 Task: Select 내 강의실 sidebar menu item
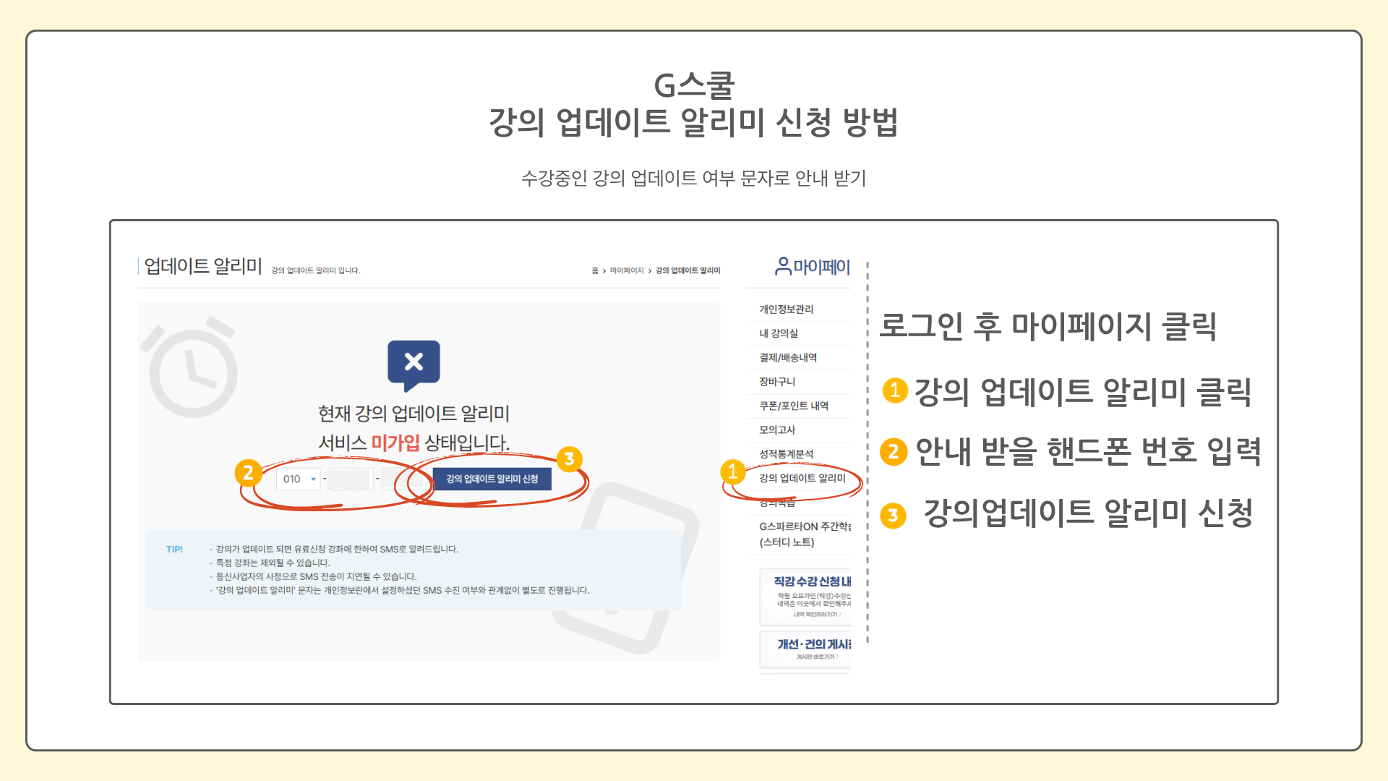[778, 333]
